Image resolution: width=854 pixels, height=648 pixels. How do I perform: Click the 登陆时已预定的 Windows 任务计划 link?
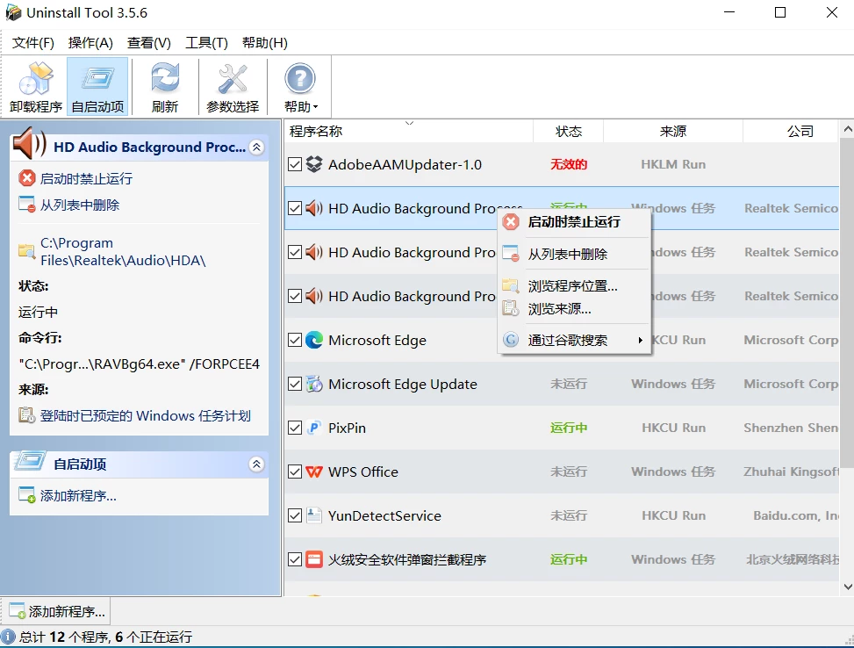(145, 416)
